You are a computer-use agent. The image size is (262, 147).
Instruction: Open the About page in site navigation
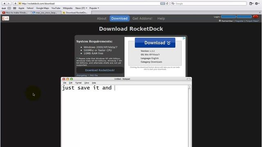102,18
